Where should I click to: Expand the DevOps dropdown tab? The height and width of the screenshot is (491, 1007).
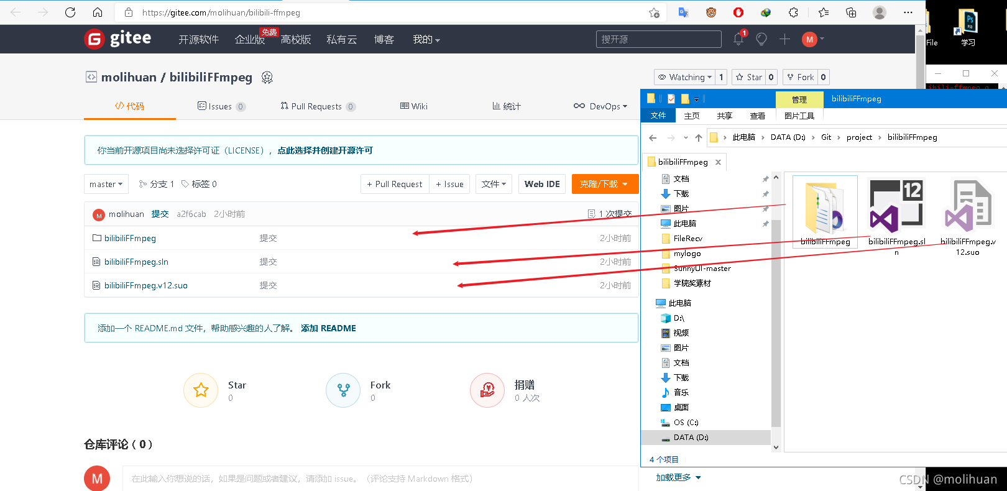coord(600,106)
